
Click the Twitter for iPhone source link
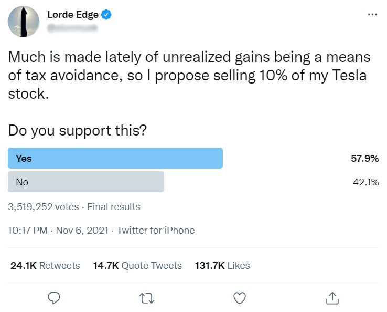tap(156, 230)
